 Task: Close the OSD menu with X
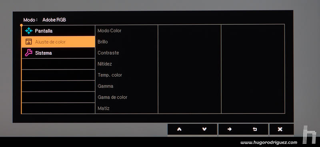tap(280, 129)
